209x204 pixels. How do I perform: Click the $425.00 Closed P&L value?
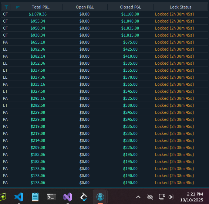(x=130, y=49)
